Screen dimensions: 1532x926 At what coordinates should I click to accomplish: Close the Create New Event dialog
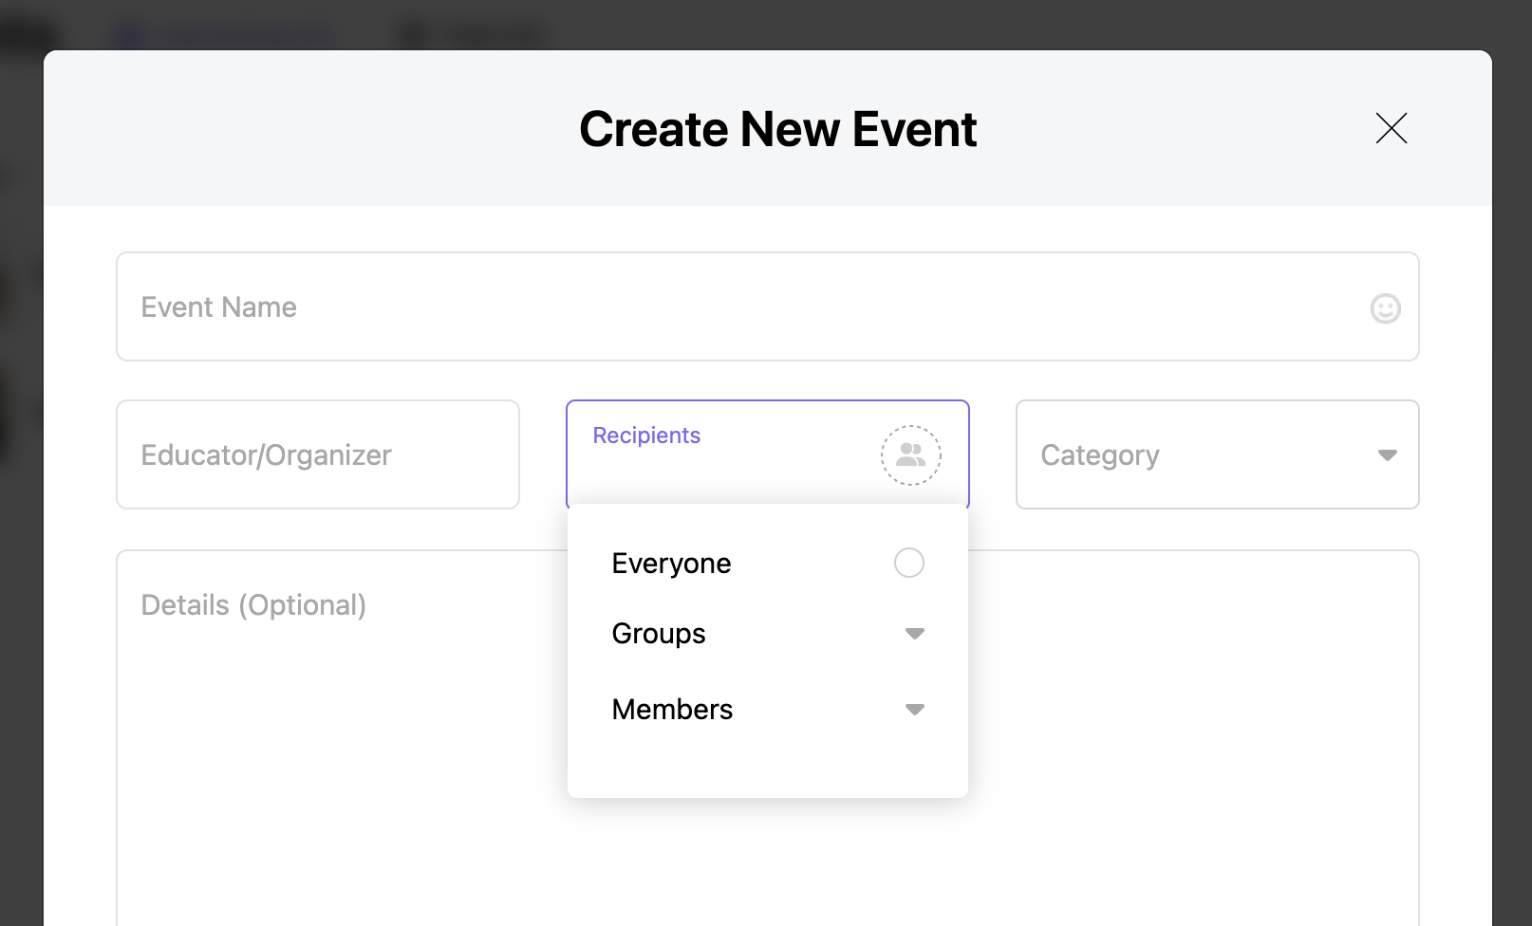tap(1392, 128)
